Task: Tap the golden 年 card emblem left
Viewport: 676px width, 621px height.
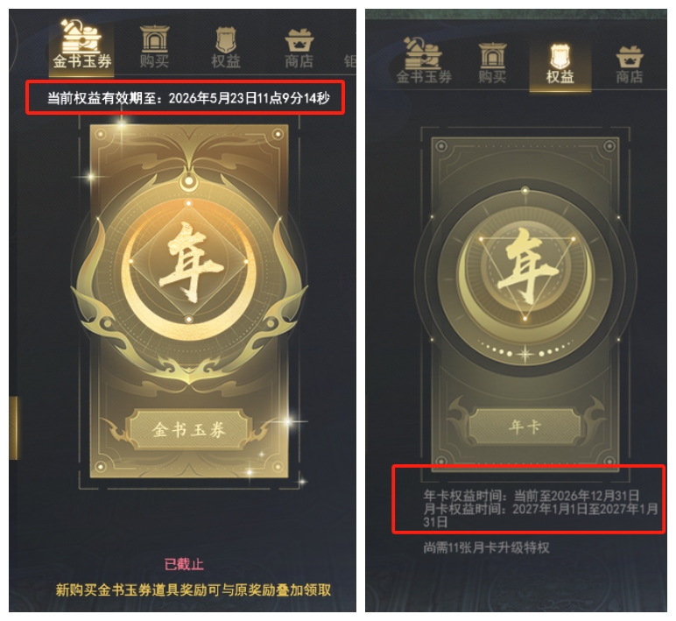Action: tap(190, 262)
